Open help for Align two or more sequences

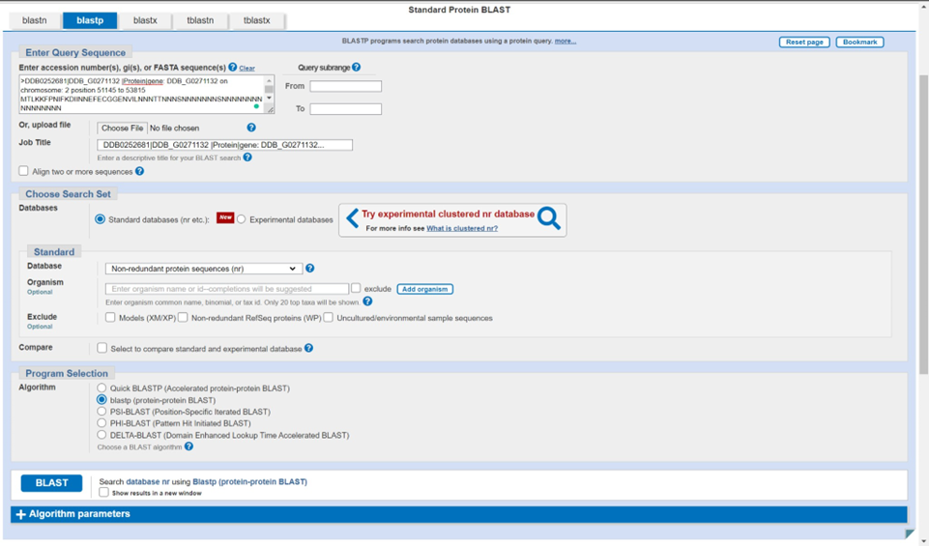click(140, 171)
